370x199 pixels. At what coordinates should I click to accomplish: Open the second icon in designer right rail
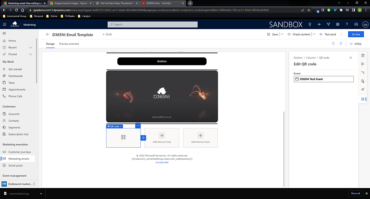[x=363, y=64]
